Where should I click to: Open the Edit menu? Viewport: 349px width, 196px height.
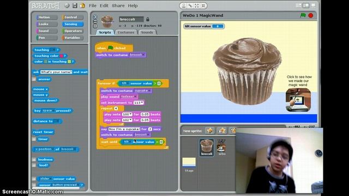click(104, 6)
